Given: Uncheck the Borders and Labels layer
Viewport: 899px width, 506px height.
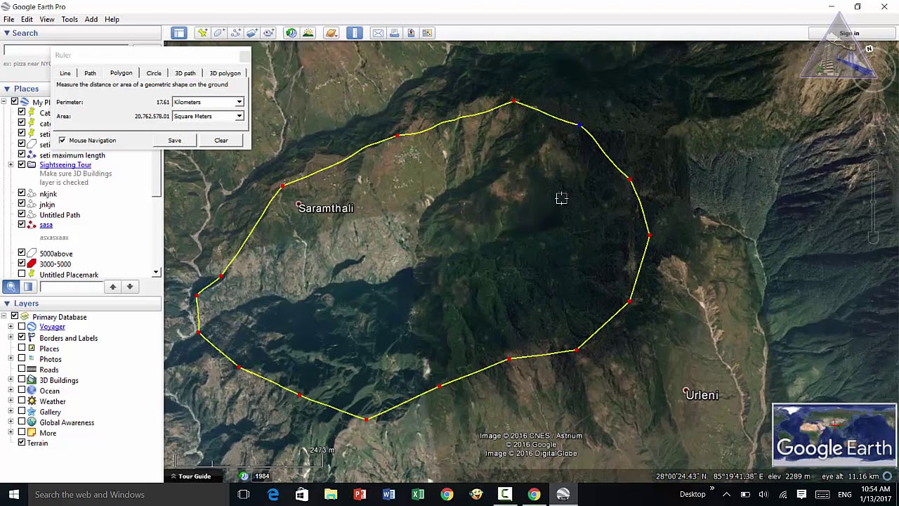Looking at the screenshot, I should [x=22, y=338].
